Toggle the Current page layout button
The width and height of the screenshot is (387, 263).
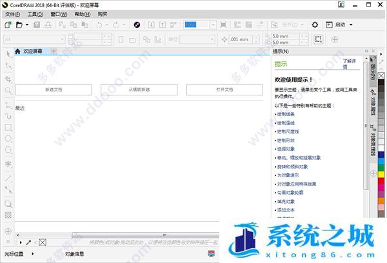[158, 39]
